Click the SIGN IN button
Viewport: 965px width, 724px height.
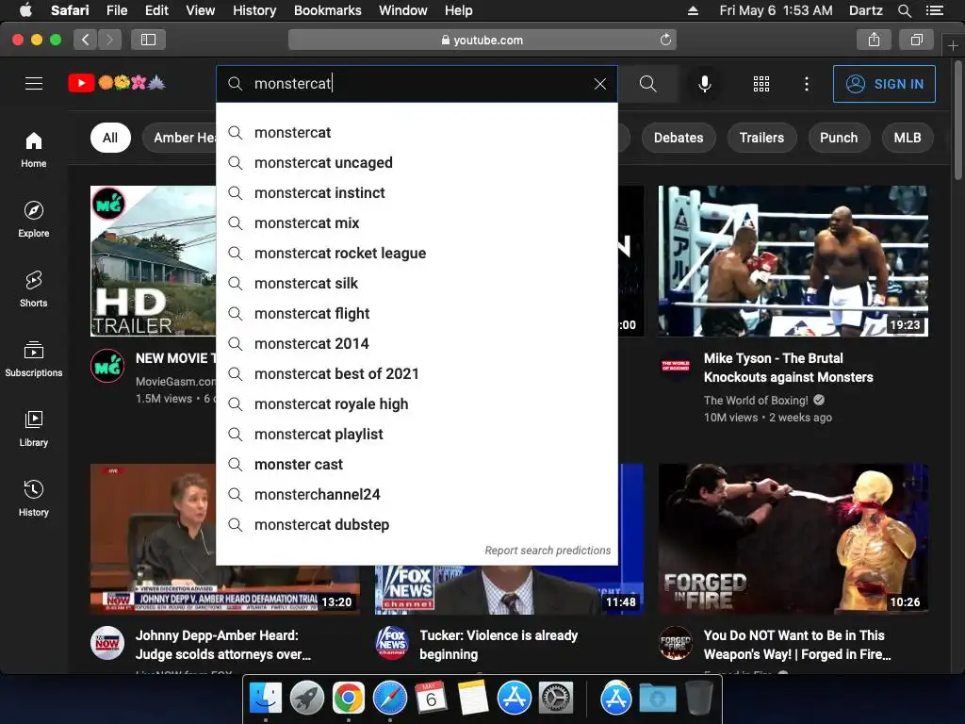(884, 84)
